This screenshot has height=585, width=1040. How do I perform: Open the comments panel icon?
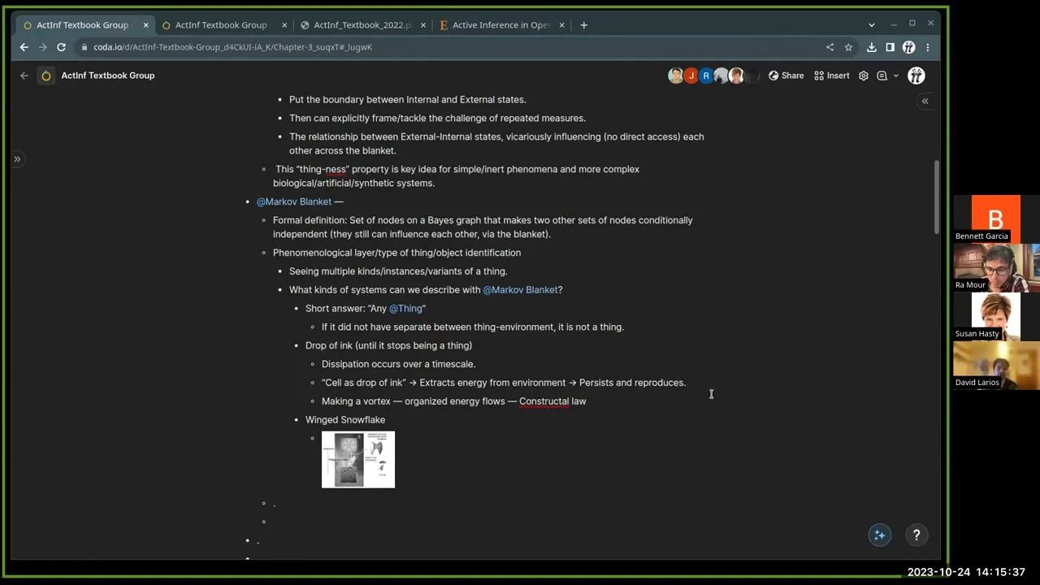[x=882, y=76]
